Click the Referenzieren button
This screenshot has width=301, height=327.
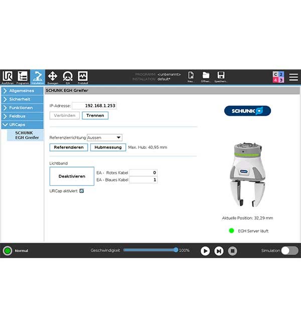[69, 147]
